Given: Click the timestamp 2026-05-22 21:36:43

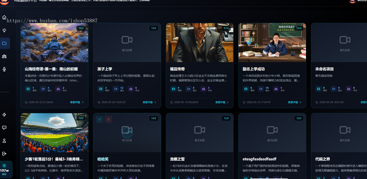Looking at the screenshot, I should (x=40, y=102).
